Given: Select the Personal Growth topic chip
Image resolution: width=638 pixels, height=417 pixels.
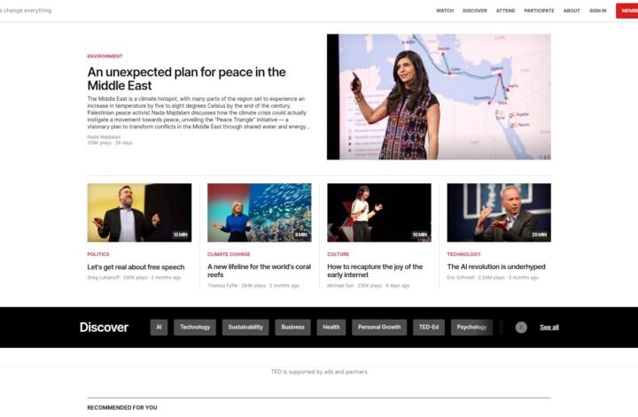Looking at the screenshot, I should click(379, 328).
